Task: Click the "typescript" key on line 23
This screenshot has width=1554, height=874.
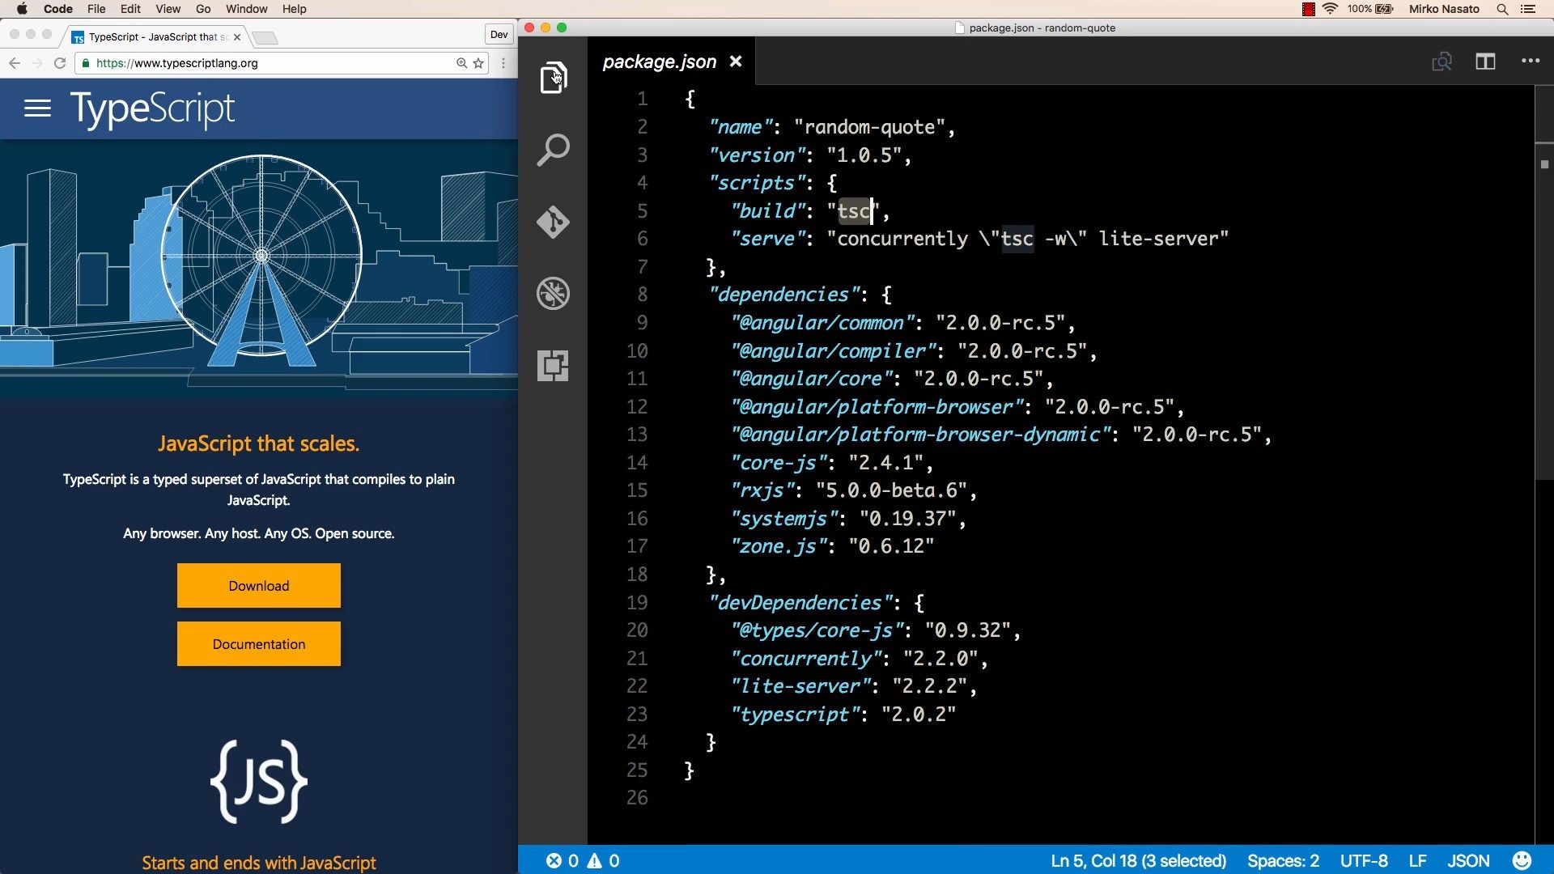Action: click(x=795, y=715)
